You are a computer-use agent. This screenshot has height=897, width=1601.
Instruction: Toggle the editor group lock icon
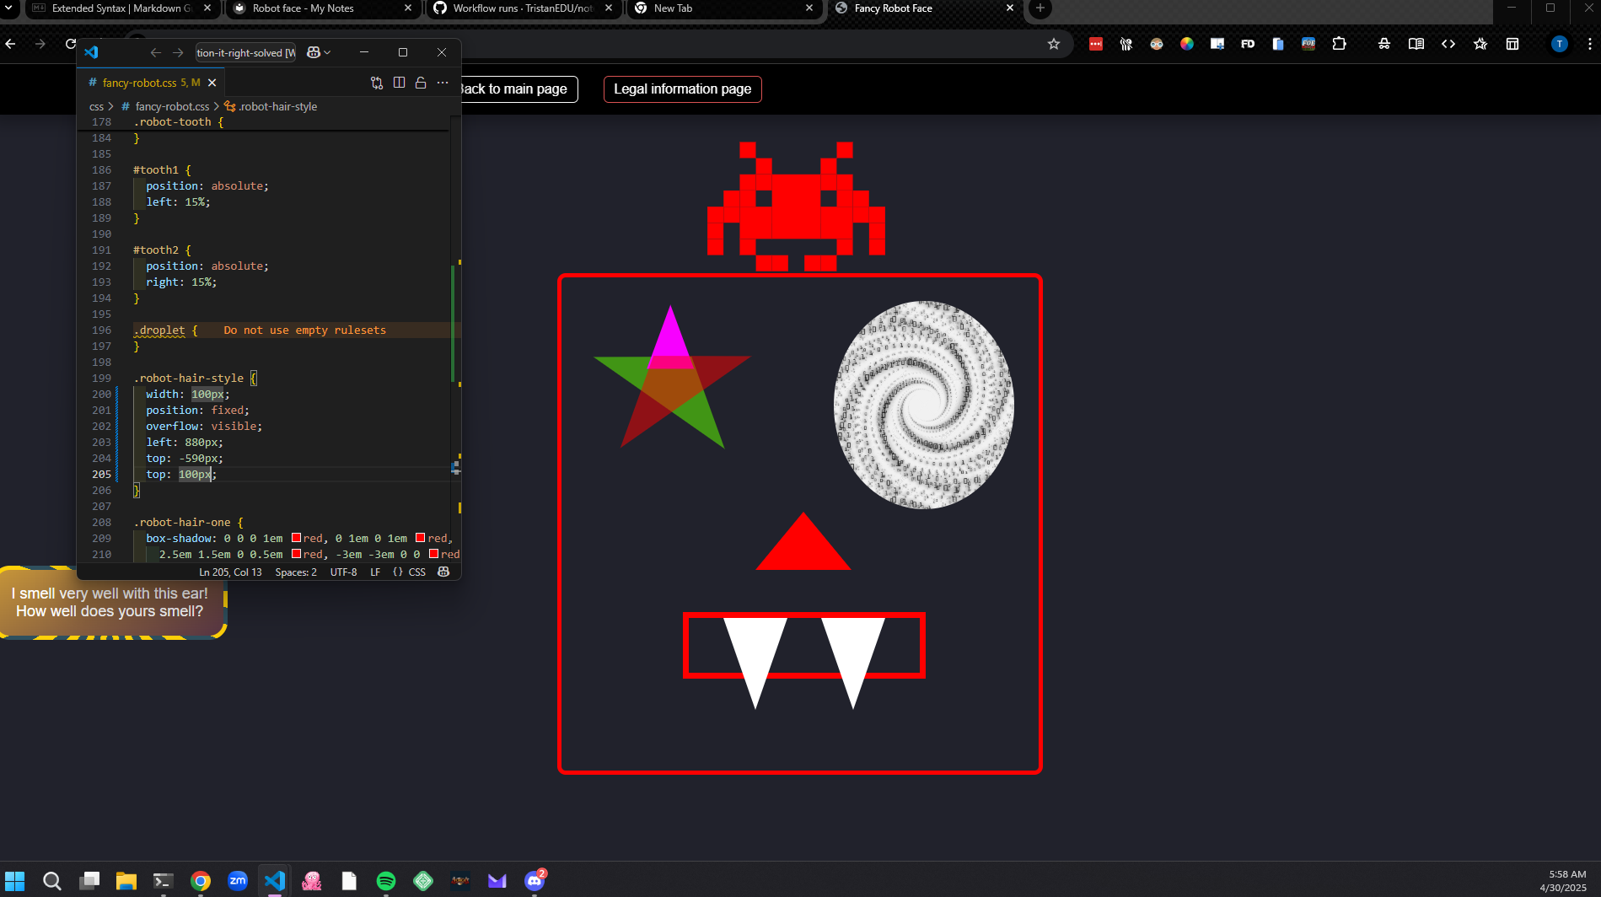[x=421, y=83]
